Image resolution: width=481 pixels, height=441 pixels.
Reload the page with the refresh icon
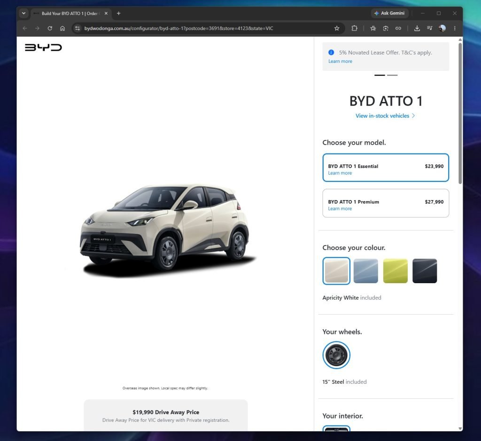coord(50,28)
